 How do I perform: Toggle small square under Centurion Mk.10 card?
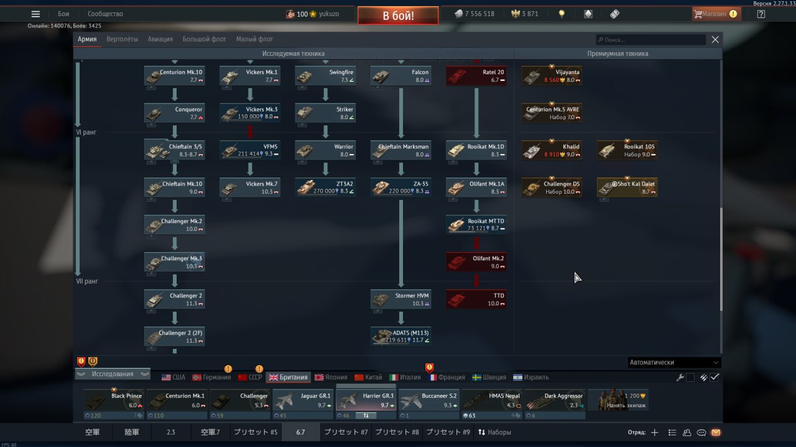pos(151,88)
